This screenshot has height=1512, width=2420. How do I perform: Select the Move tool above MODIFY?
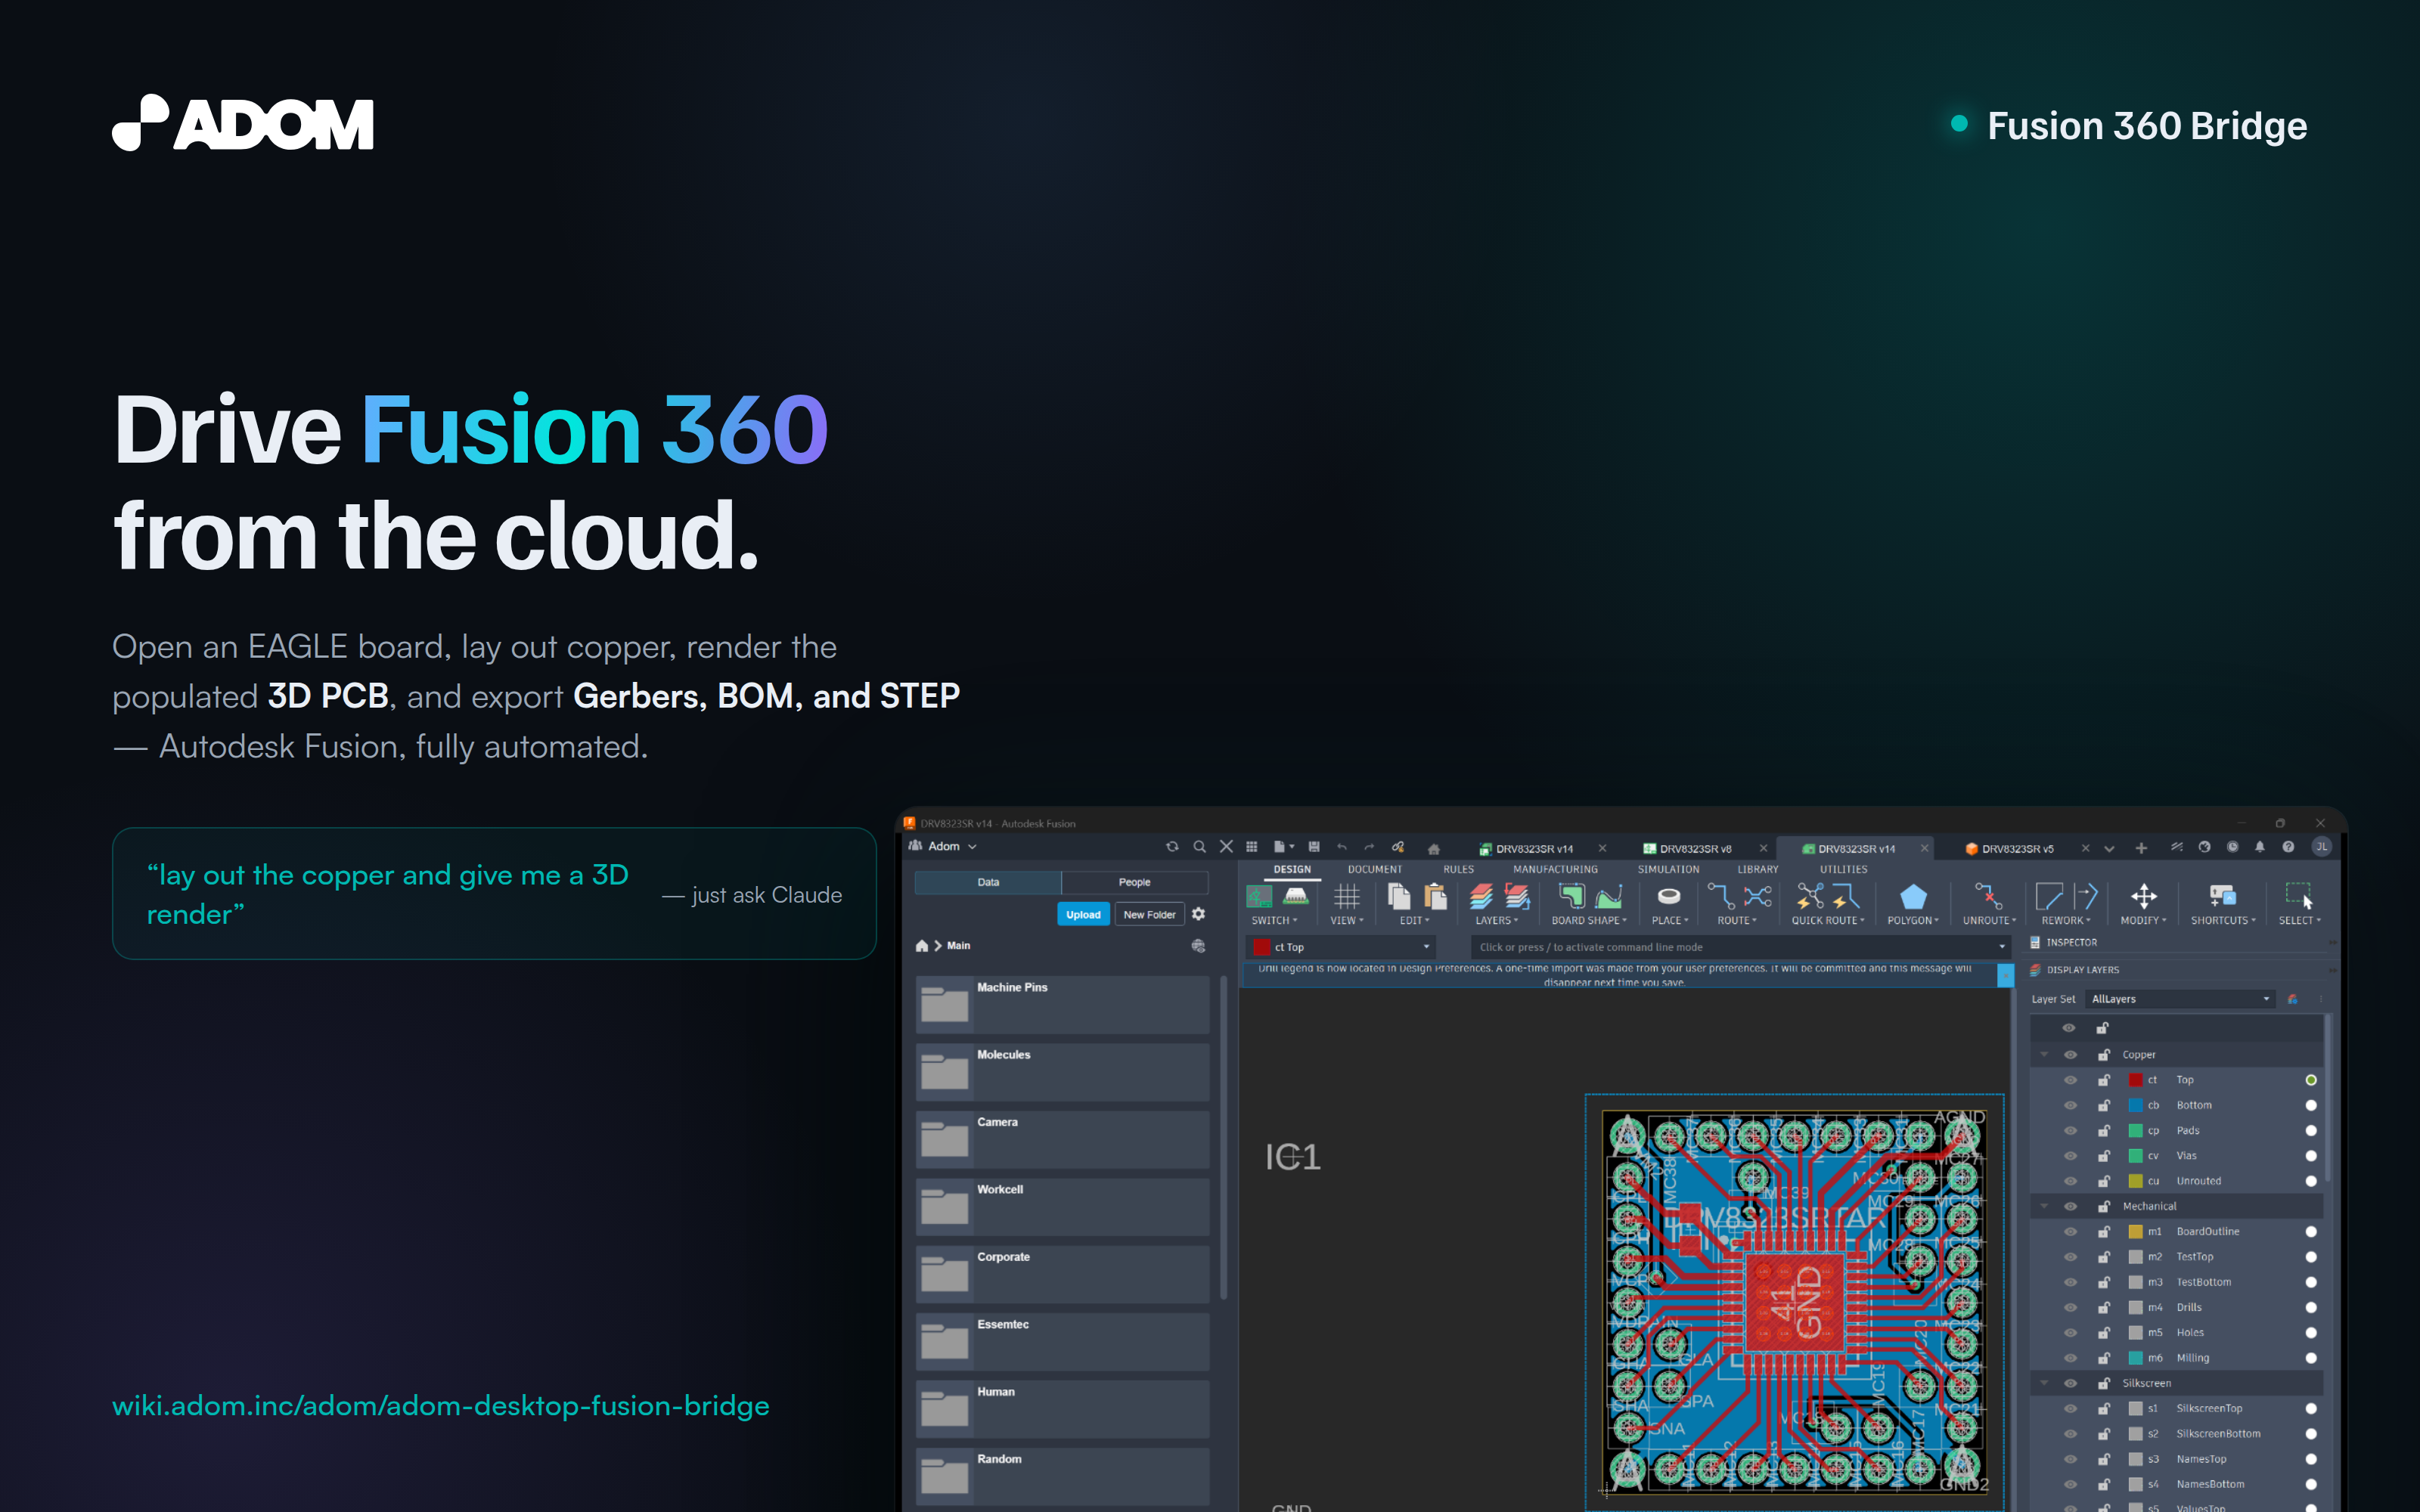pyautogui.click(x=2143, y=896)
